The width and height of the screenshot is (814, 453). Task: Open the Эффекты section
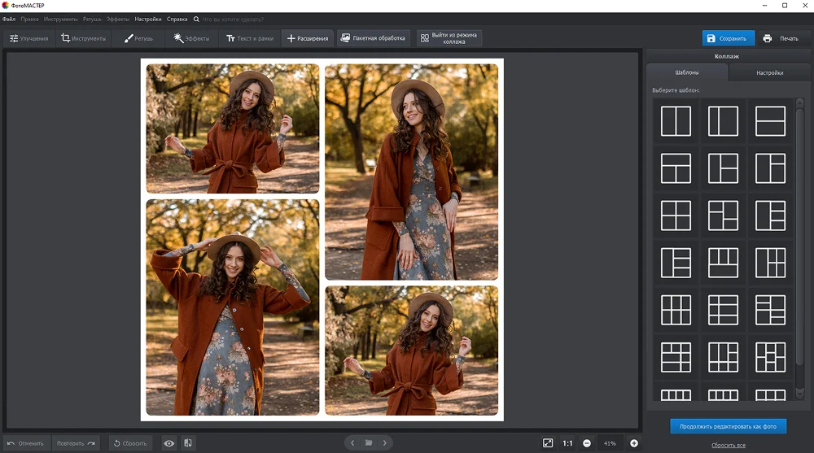[x=191, y=38]
